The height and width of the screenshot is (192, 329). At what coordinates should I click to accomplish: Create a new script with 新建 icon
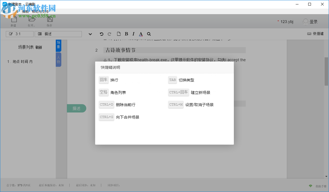[13, 21]
